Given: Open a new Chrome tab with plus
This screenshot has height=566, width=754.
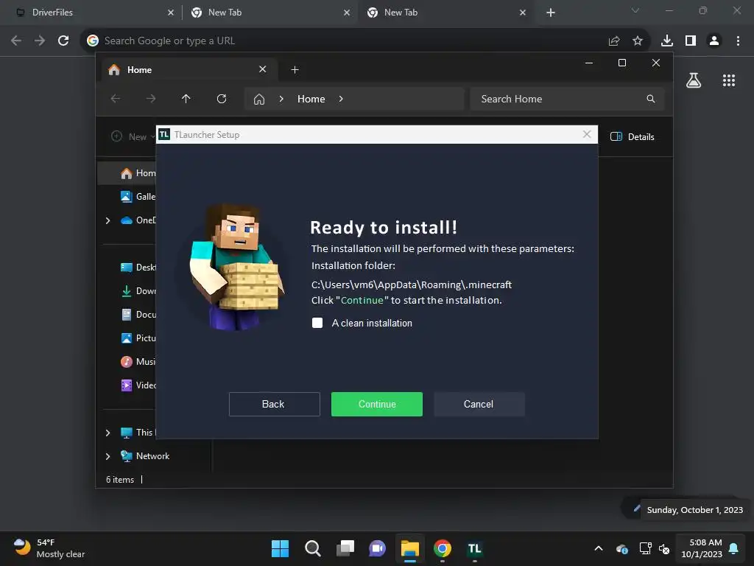Looking at the screenshot, I should [551, 13].
